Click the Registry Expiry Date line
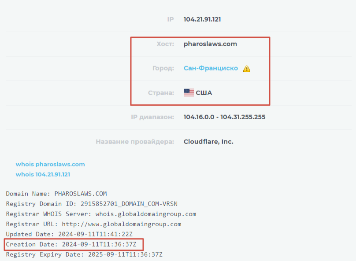The height and width of the screenshot is (261, 356). [84, 254]
